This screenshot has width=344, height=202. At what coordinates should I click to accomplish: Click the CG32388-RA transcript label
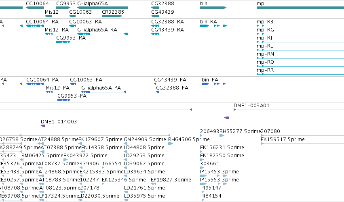(167, 22)
